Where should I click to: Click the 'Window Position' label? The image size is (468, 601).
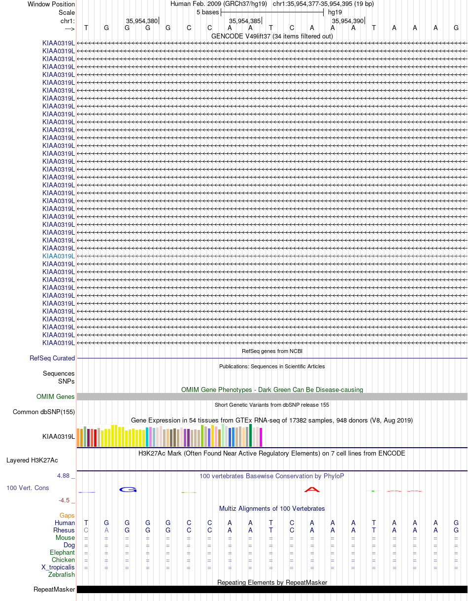click(51, 4)
